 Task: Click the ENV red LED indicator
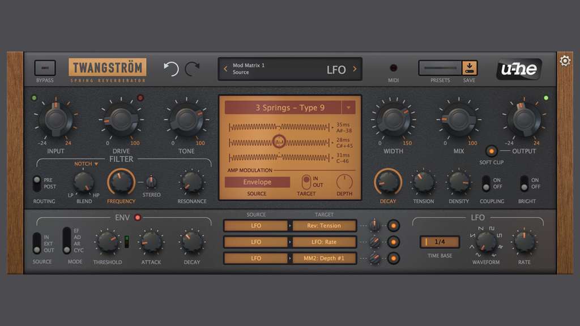(137, 217)
